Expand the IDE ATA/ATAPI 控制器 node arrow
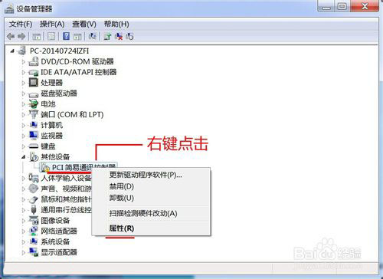This screenshot has height=279, width=383. point(23,72)
